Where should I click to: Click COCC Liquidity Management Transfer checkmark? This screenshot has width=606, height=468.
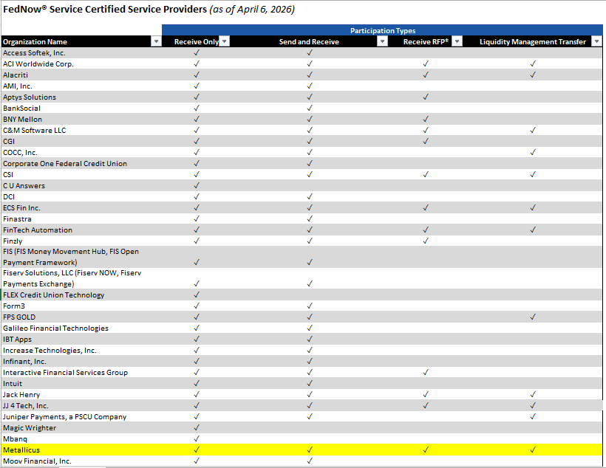tap(533, 152)
